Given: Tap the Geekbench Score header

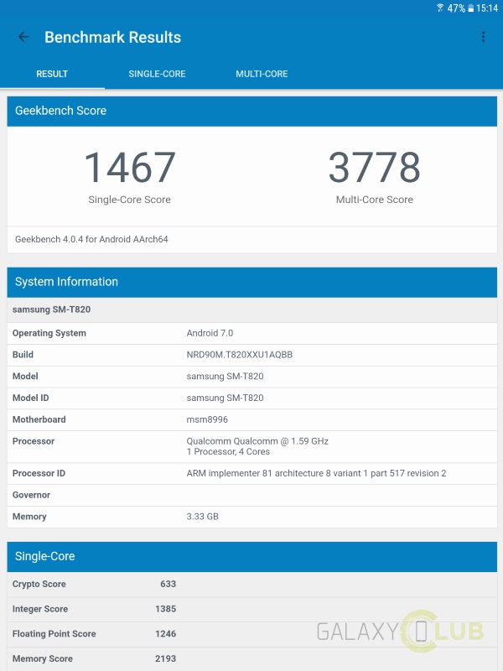Looking at the screenshot, I should pos(252,111).
